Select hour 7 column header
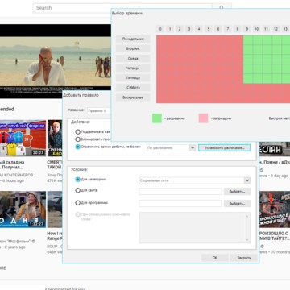The width and height of the screenshot is (290, 290). coord(228,29)
